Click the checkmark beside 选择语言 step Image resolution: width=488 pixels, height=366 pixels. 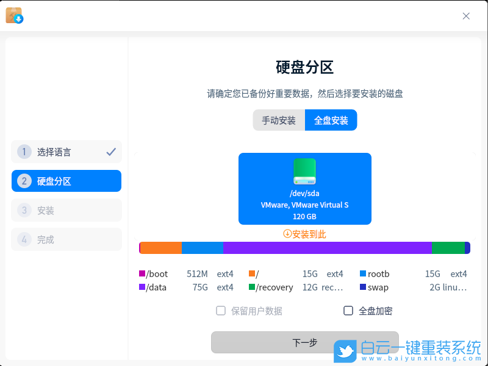point(111,152)
